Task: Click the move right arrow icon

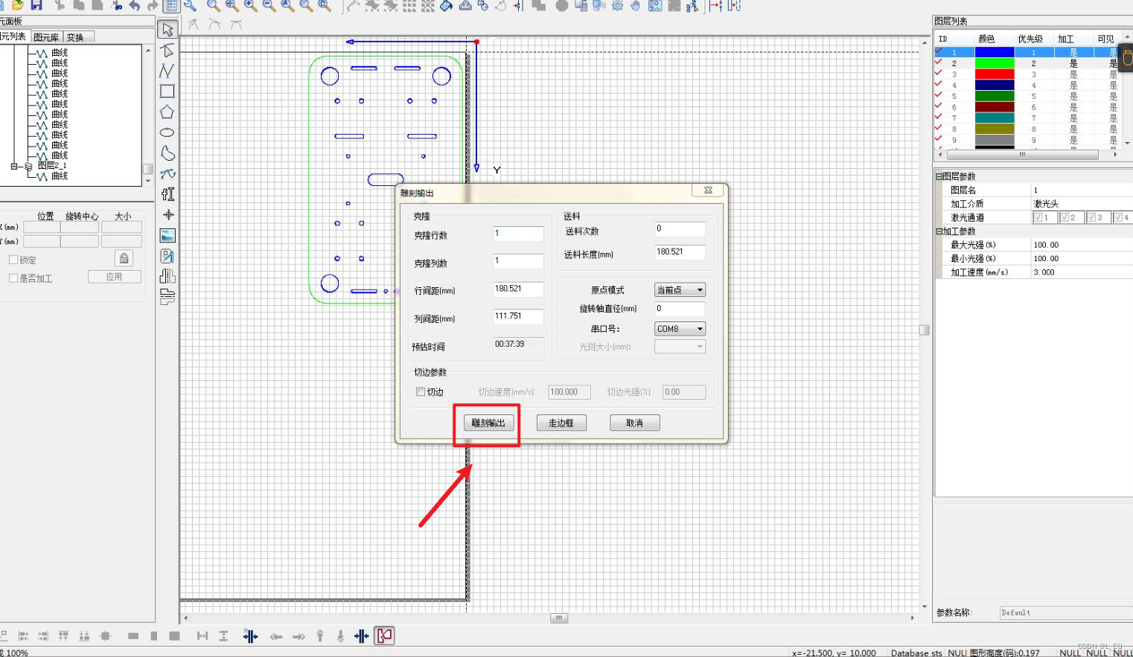Action: click(299, 636)
